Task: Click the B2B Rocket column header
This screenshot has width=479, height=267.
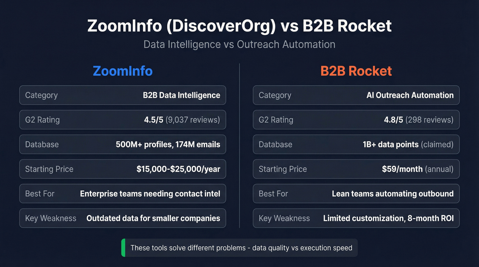Action: coord(356,71)
